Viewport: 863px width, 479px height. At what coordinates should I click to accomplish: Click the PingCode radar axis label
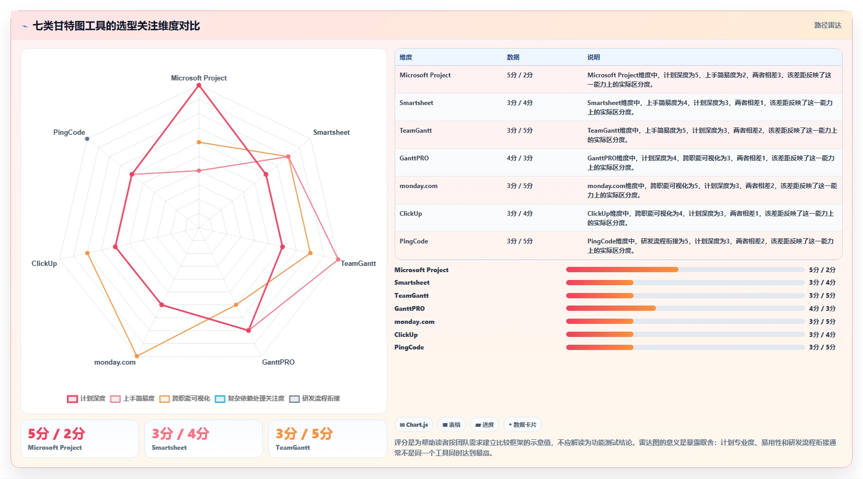tap(69, 132)
